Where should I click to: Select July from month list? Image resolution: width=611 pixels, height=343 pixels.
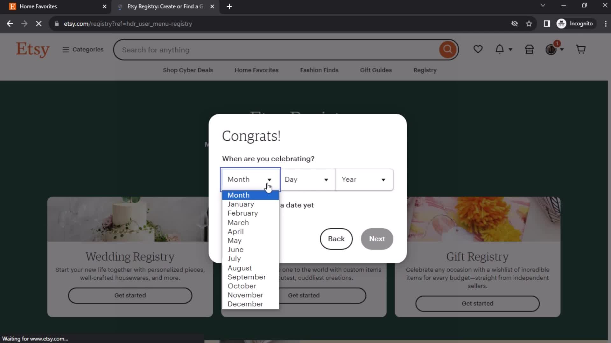point(235,259)
